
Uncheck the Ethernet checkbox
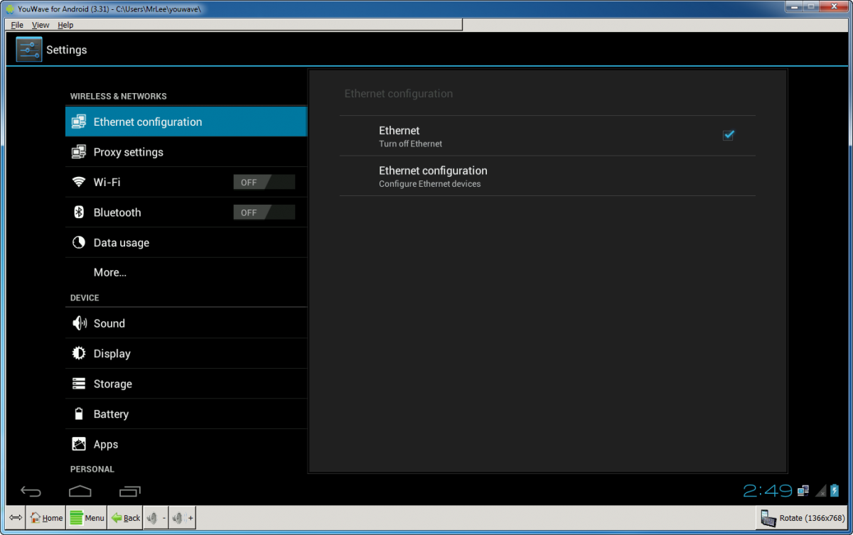coord(728,136)
